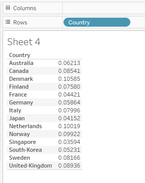Click value 0.08541 for Canada
Screen dimensions: 145x183
69,71
